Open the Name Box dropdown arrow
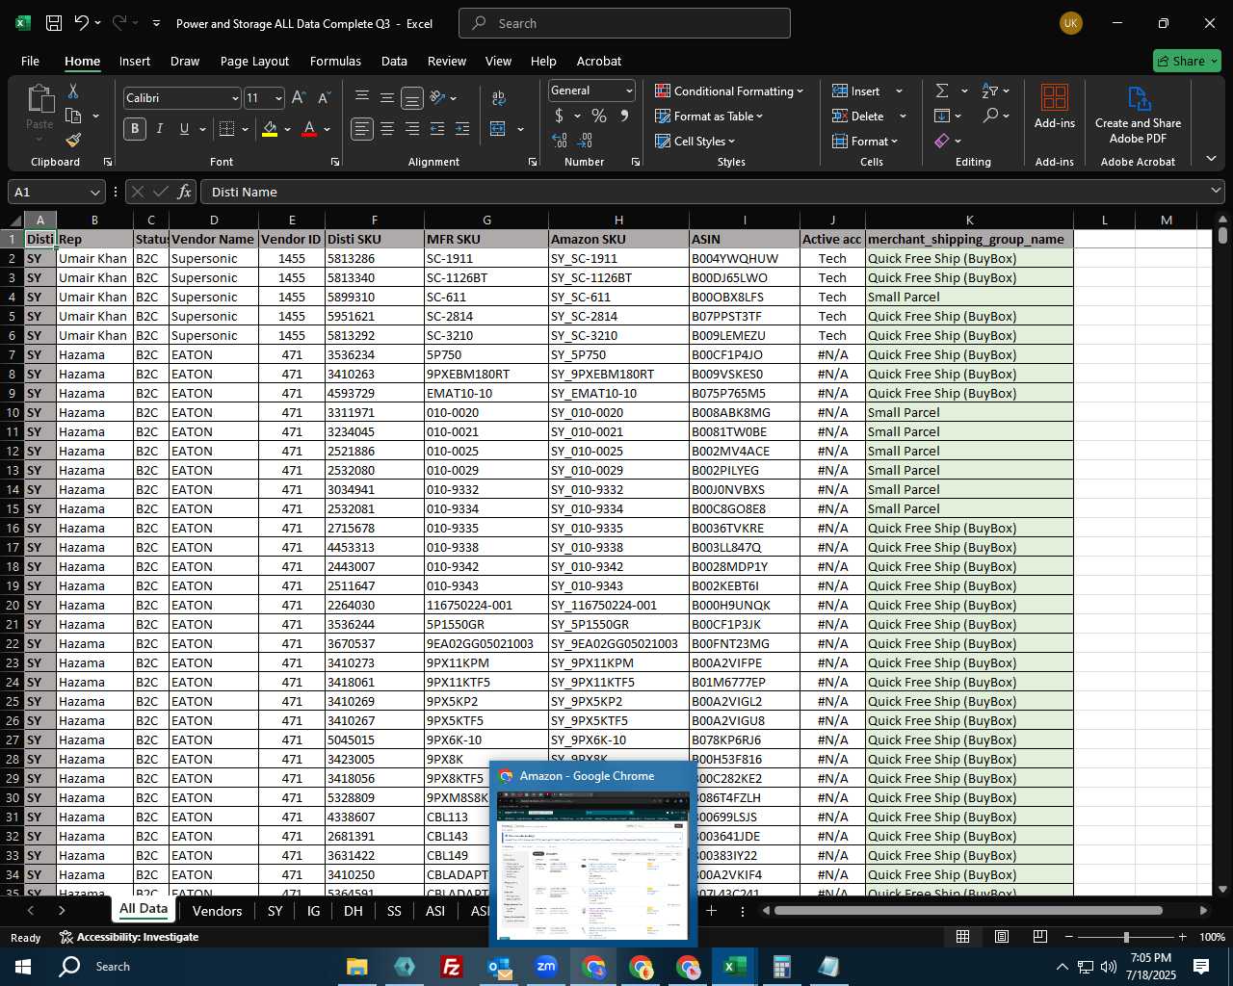Viewport: 1233px width, 986px height. [x=94, y=192]
